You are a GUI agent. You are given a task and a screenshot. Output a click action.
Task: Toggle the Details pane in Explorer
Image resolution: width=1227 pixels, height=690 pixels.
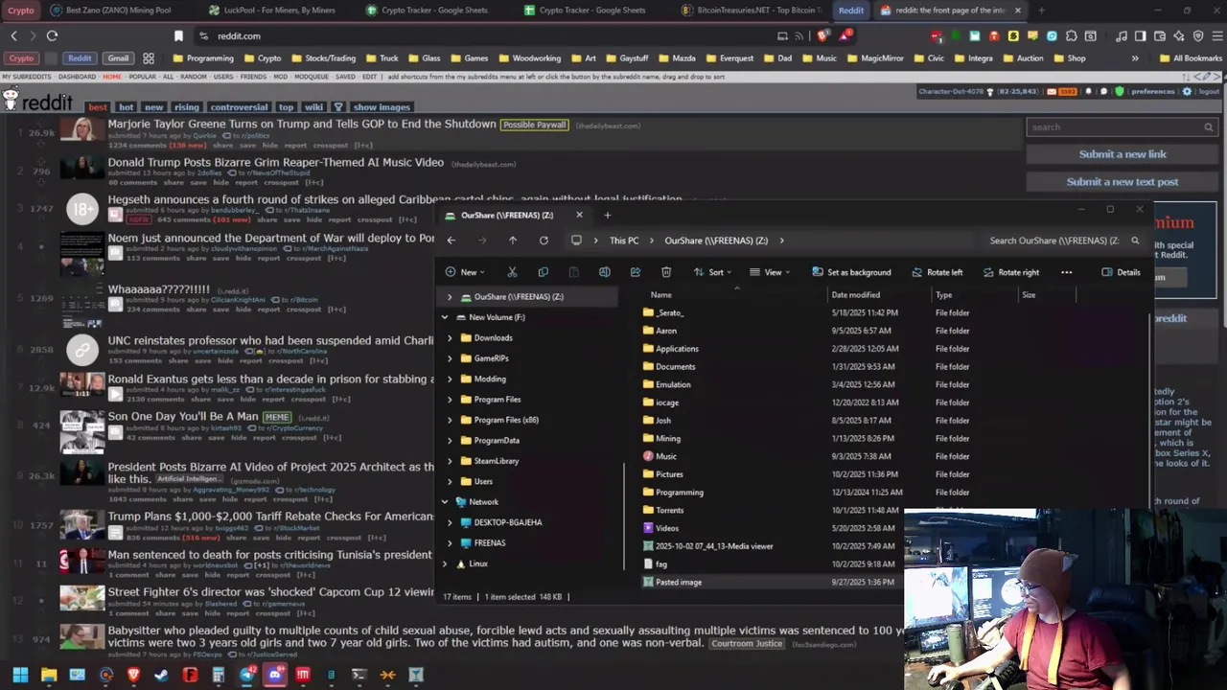point(1121,272)
